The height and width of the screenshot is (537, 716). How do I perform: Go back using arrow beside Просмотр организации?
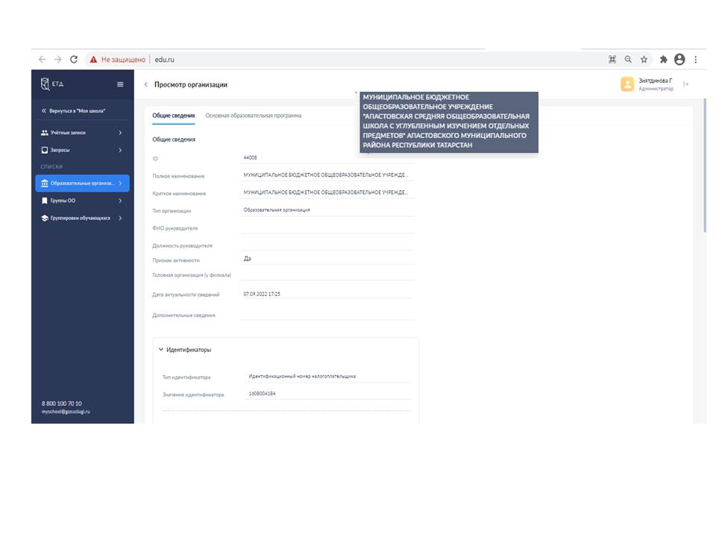point(146,85)
